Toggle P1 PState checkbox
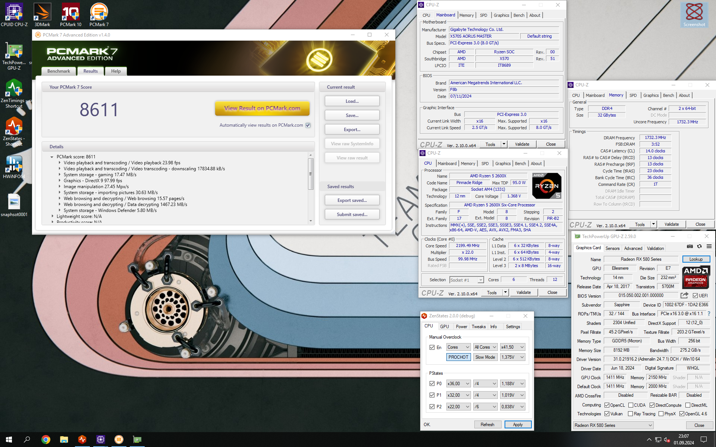Viewport: 716px width, 447px height. click(x=432, y=395)
